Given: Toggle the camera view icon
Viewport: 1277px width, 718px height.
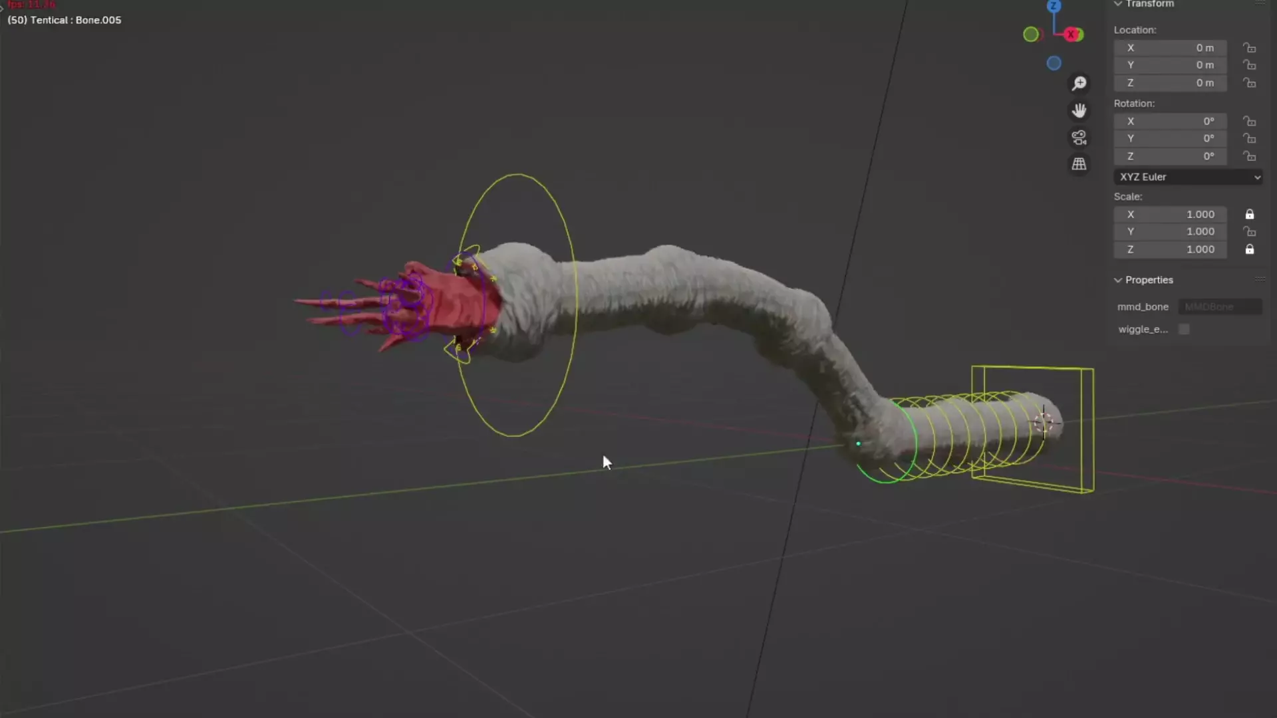Looking at the screenshot, I should (1079, 138).
